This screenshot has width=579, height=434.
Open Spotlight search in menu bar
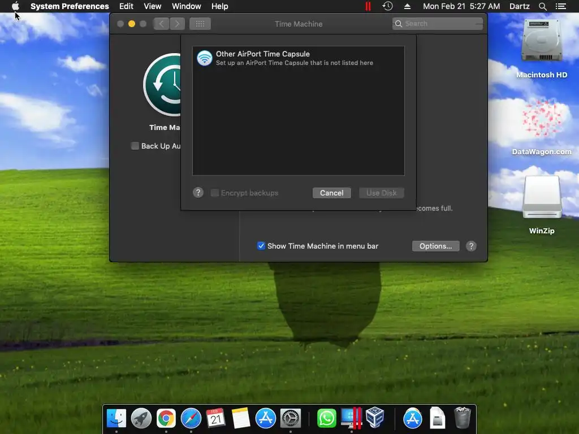pos(542,6)
